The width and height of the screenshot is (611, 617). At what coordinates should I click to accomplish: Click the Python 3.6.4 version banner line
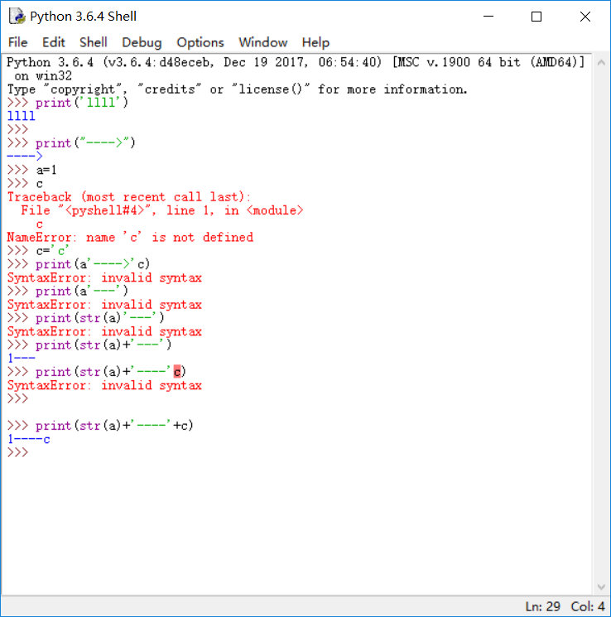pos(296,62)
